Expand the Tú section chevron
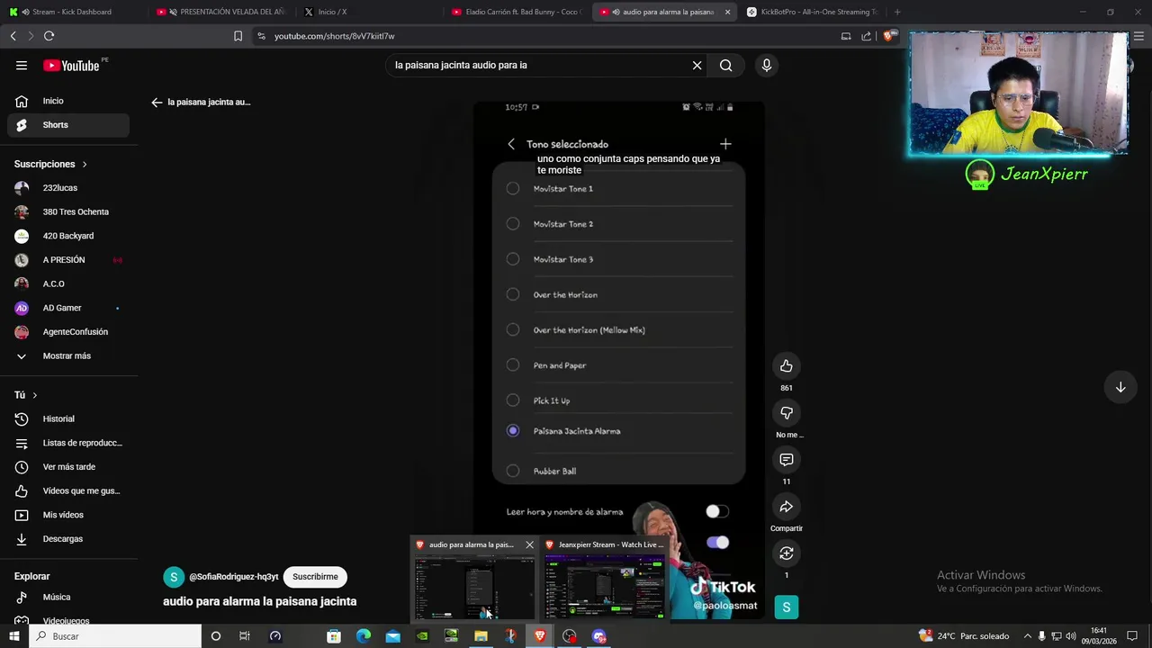 tap(35, 395)
